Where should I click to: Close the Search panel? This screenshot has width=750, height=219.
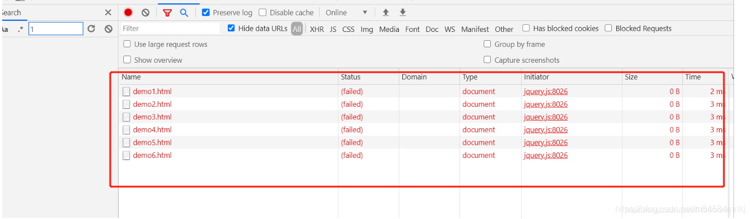(108, 12)
